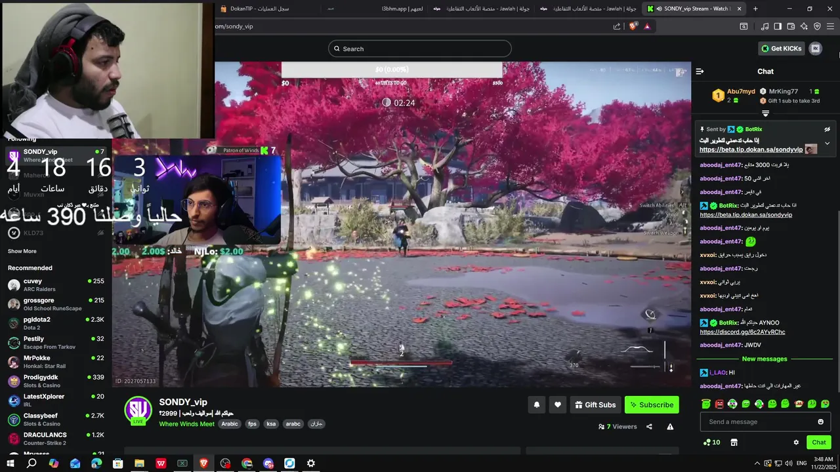Open recommended channel Pestily

[x=55, y=342]
